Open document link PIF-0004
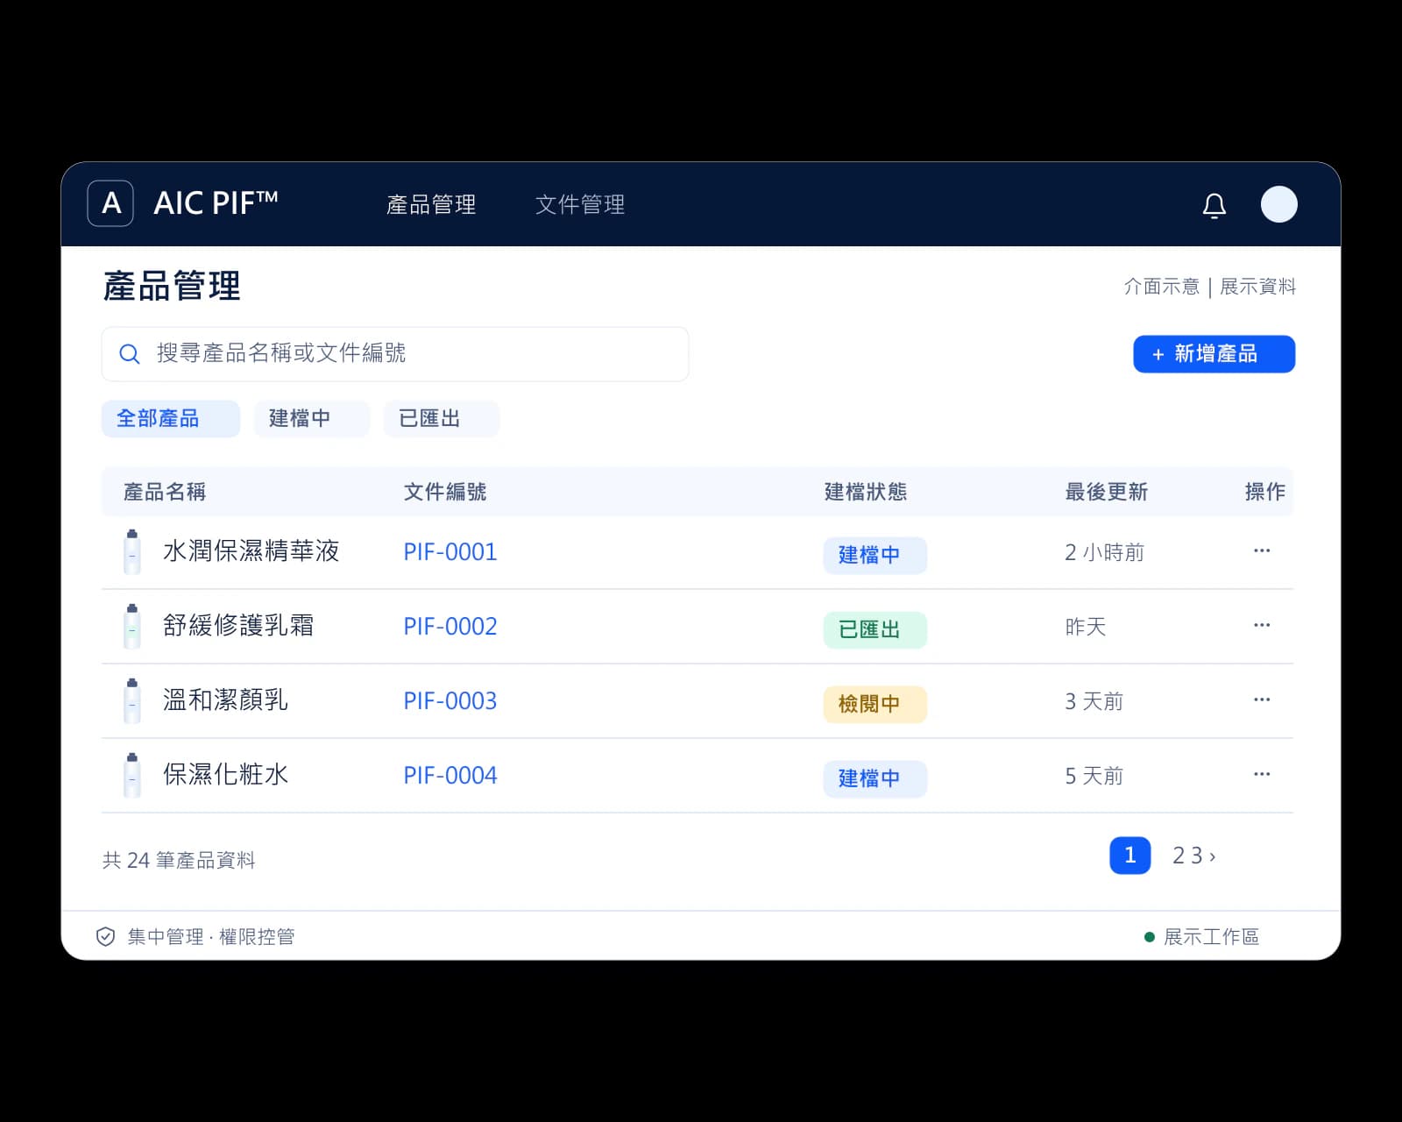This screenshot has width=1402, height=1122. [450, 776]
